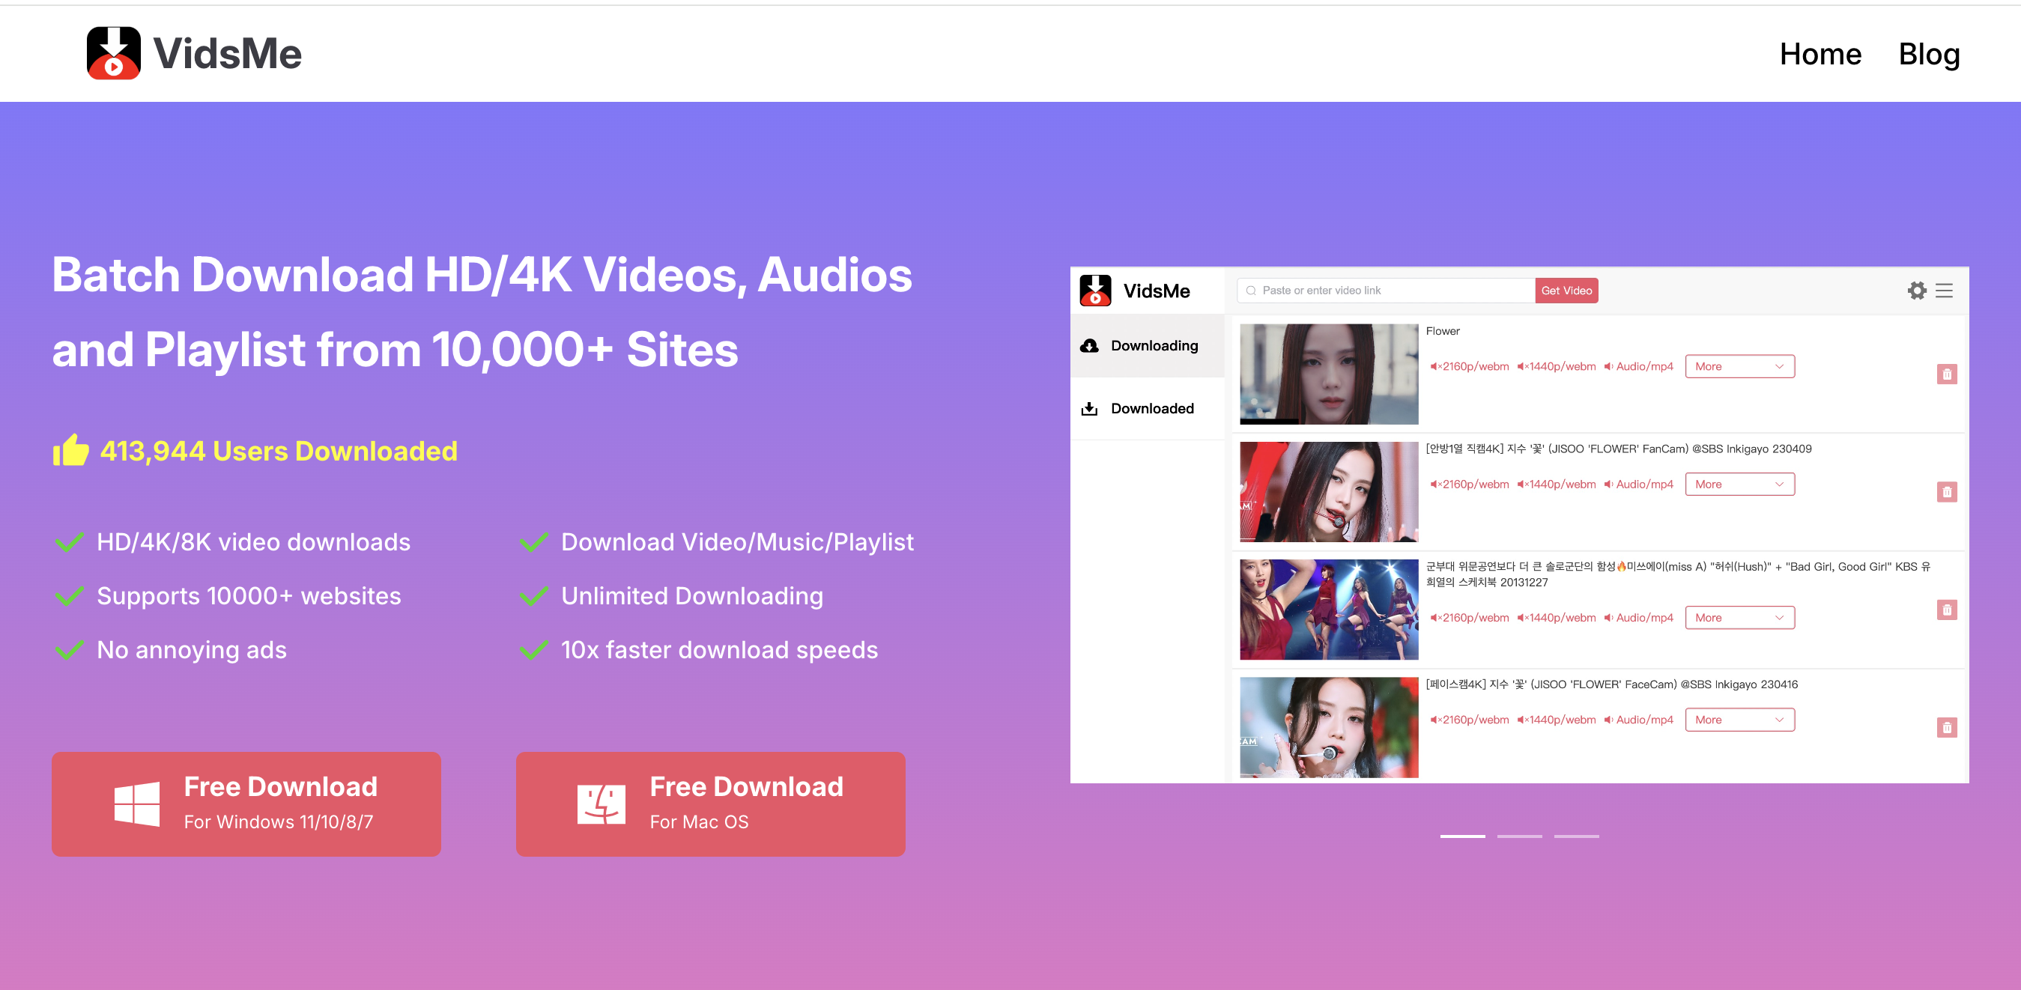Expand the More dropdown for the FaceCam video

pyautogui.click(x=1739, y=720)
